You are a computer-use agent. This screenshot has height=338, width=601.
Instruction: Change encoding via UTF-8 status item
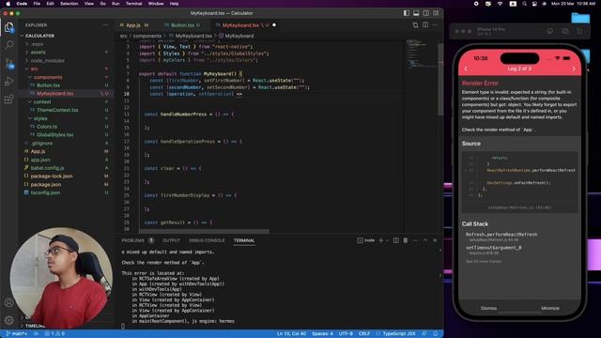point(346,334)
